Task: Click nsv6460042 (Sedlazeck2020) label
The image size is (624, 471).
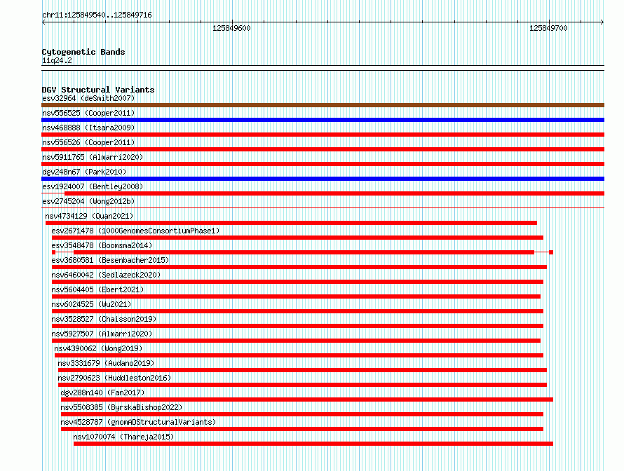Action: 106,275
